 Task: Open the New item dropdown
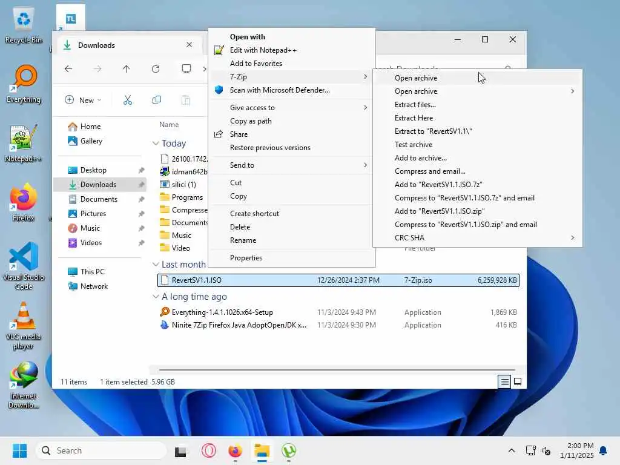pyautogui.click(x=83, y=100)
